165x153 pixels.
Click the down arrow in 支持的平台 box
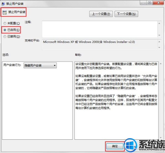click(159, 47)
